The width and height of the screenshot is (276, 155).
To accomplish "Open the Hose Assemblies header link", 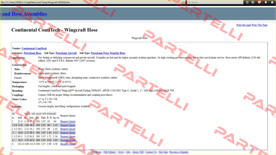I will tap(24, 14).
